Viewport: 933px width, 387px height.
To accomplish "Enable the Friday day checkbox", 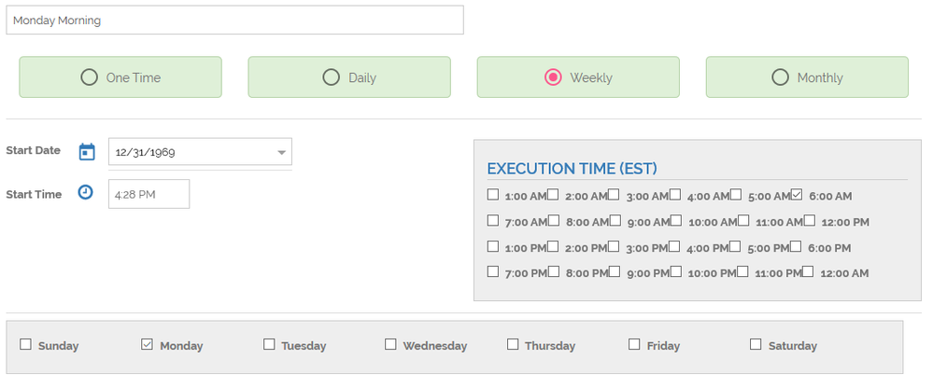I will 634,344.
